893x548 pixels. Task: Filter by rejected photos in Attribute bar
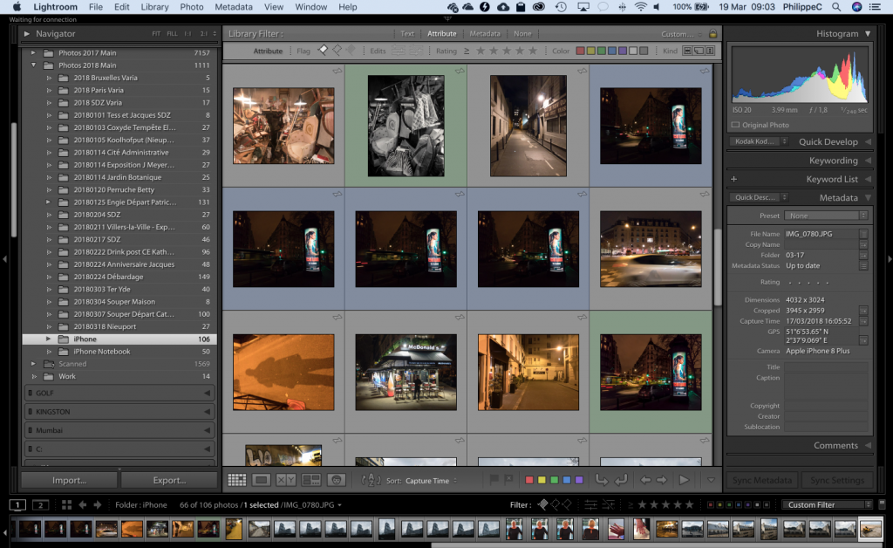point(351,51)
